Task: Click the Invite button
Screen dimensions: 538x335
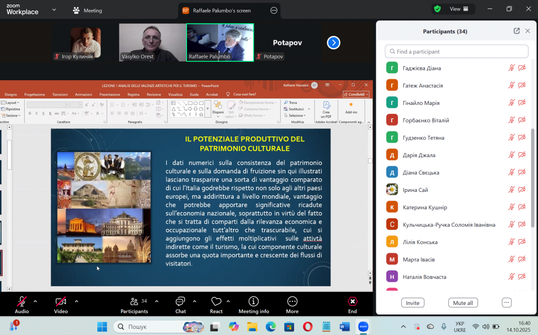Action: (x=412, y=303)
